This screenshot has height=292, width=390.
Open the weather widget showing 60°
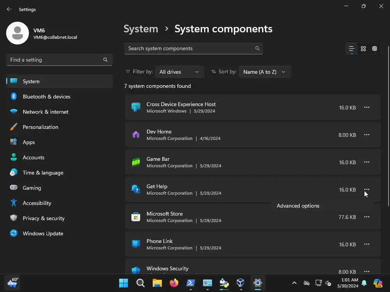pyautogui.click(x=12, y=283)
